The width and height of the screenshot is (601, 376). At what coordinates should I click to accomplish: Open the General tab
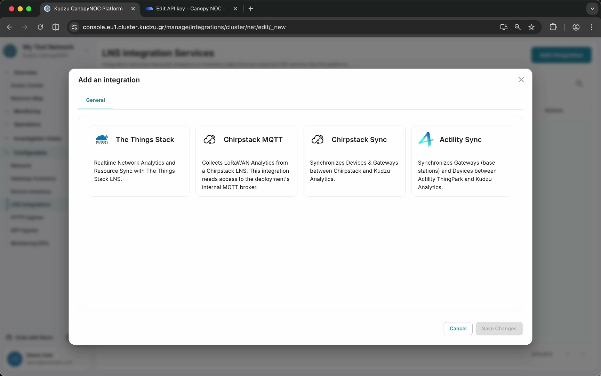(x=95, y=100)
